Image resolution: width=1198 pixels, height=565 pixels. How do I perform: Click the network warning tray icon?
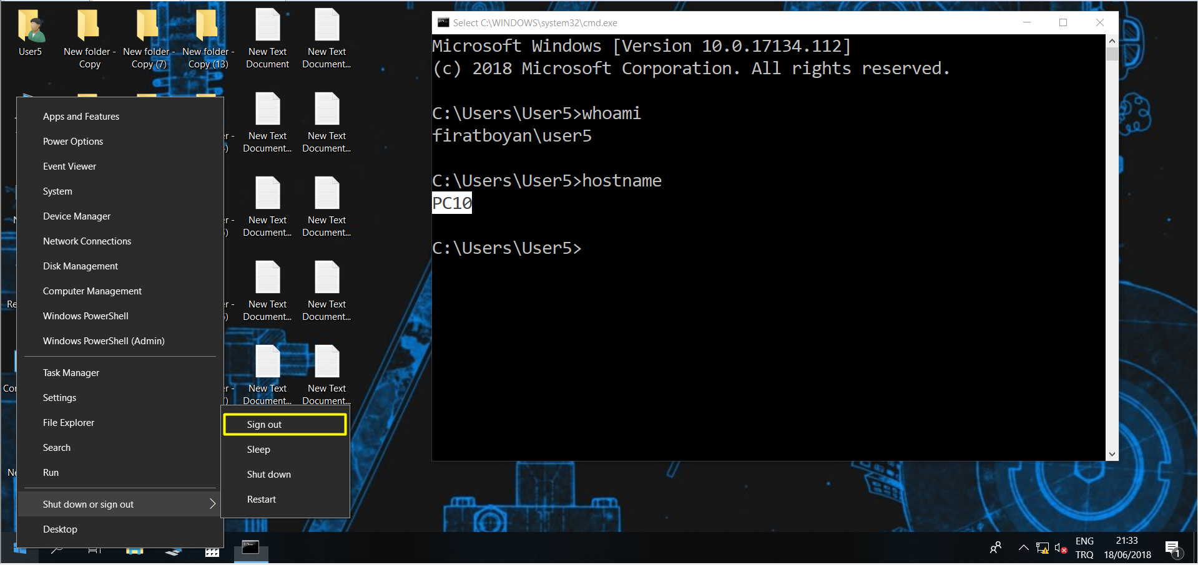1042,548
